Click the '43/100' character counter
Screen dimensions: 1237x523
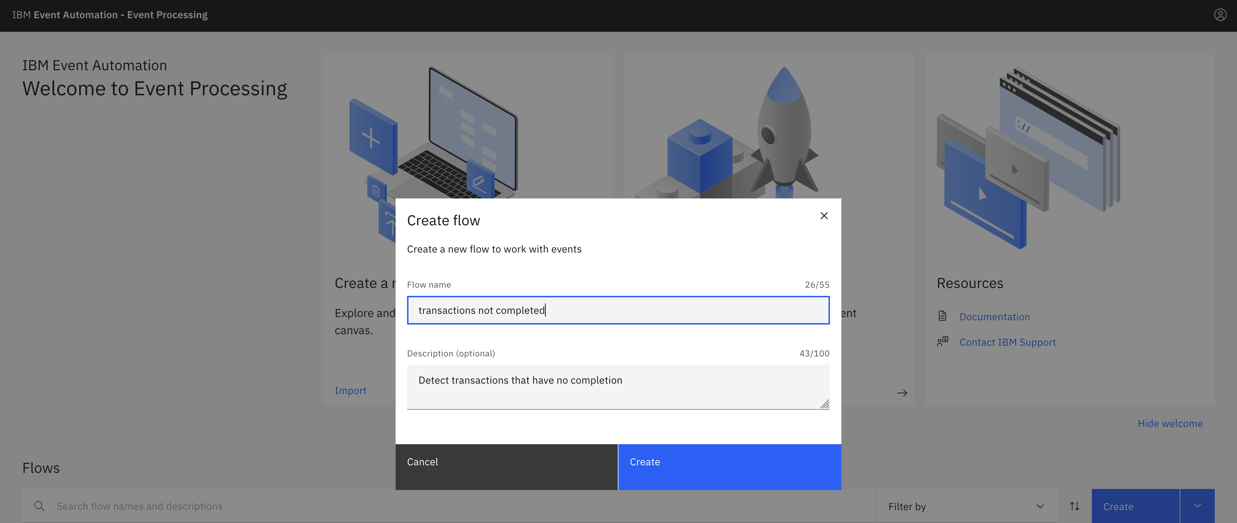(x=814, y=353)
